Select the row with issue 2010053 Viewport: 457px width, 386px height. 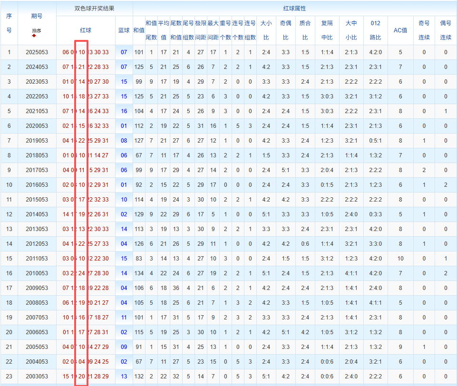pos(228,273)
